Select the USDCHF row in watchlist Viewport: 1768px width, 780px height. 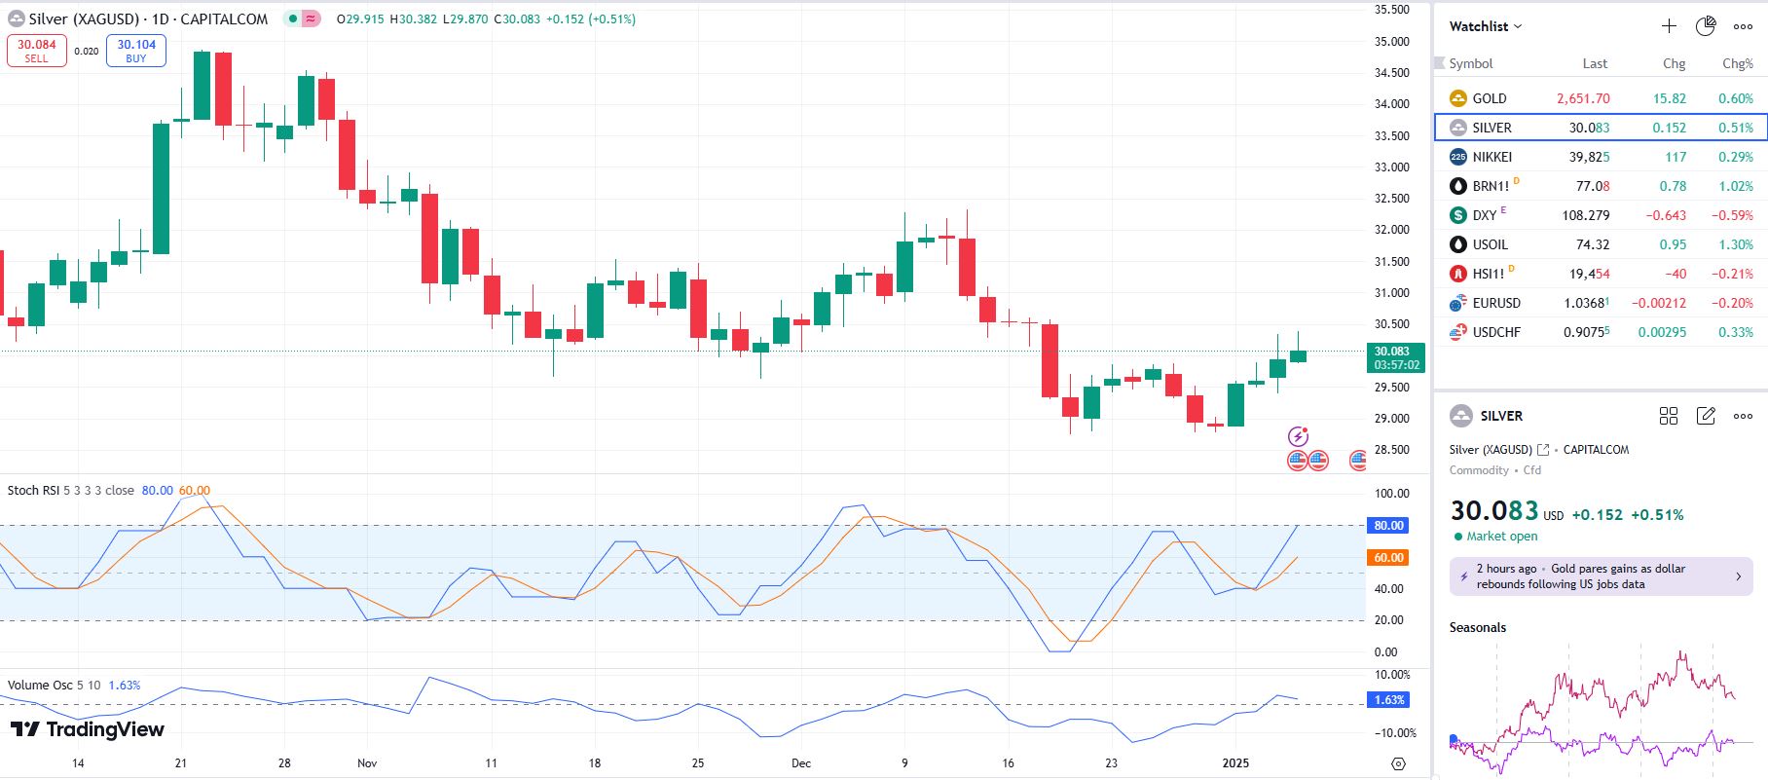1601,332
